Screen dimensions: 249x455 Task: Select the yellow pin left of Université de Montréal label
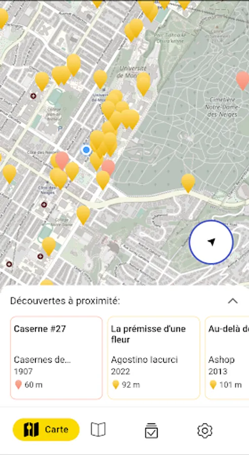tap(100, 78)
